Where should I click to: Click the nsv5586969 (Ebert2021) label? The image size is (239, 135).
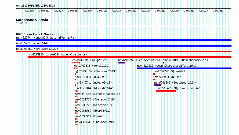point(93,111)
